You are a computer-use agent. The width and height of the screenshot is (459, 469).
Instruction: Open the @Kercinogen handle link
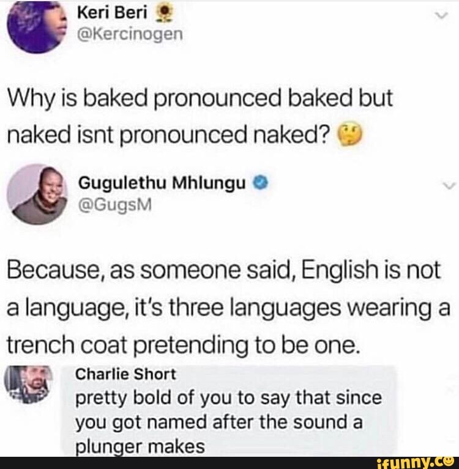(x=130, y=34)
